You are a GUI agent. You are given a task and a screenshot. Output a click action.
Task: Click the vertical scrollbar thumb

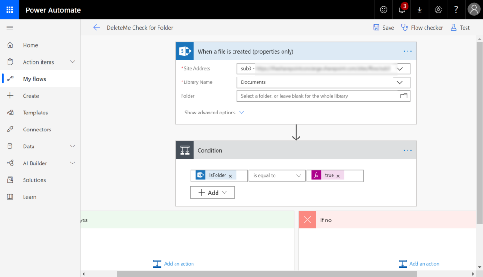click(480, 133)
